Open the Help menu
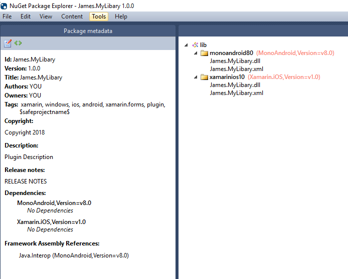The width and height of the screenshot is (348, 279). coord(121,16)
